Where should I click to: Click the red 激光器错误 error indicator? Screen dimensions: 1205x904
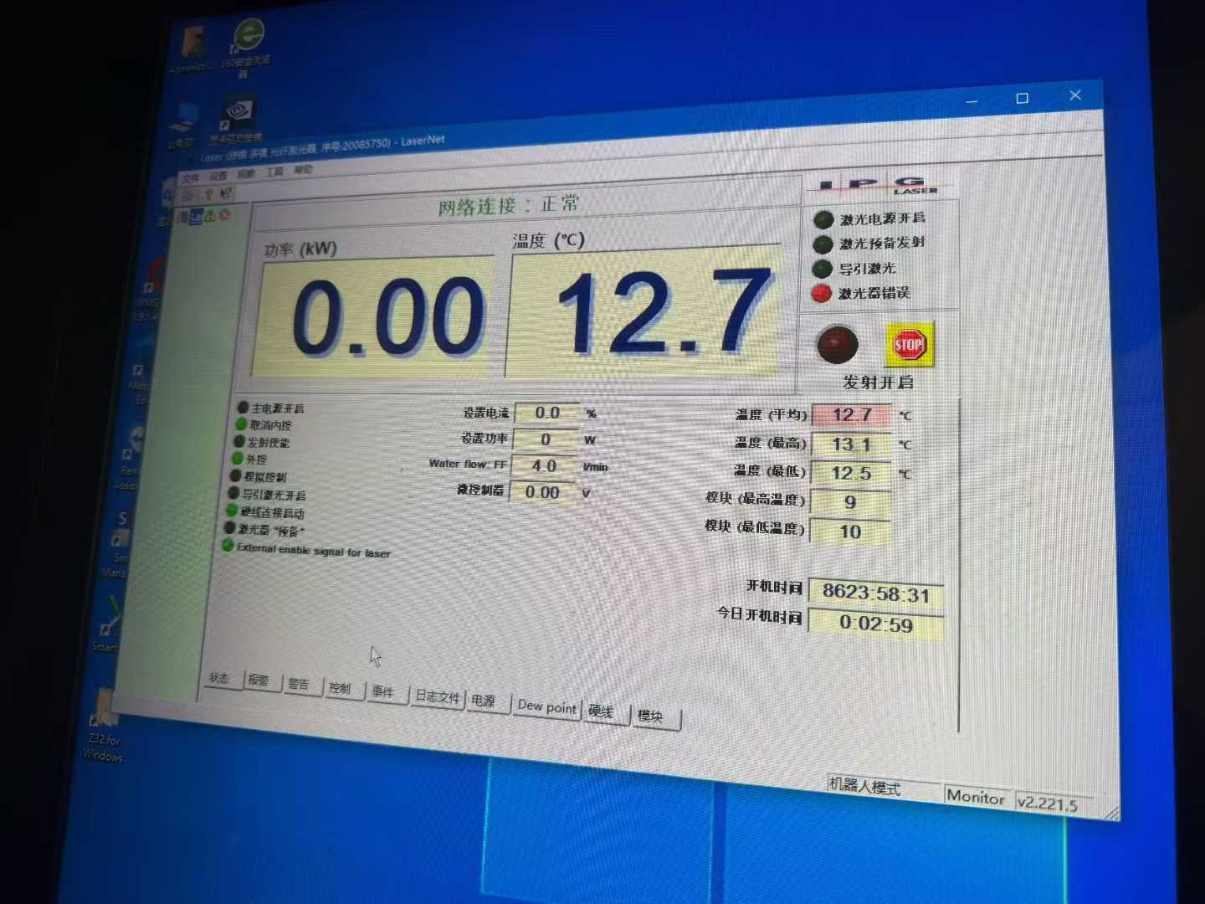[x=823, y=294]
